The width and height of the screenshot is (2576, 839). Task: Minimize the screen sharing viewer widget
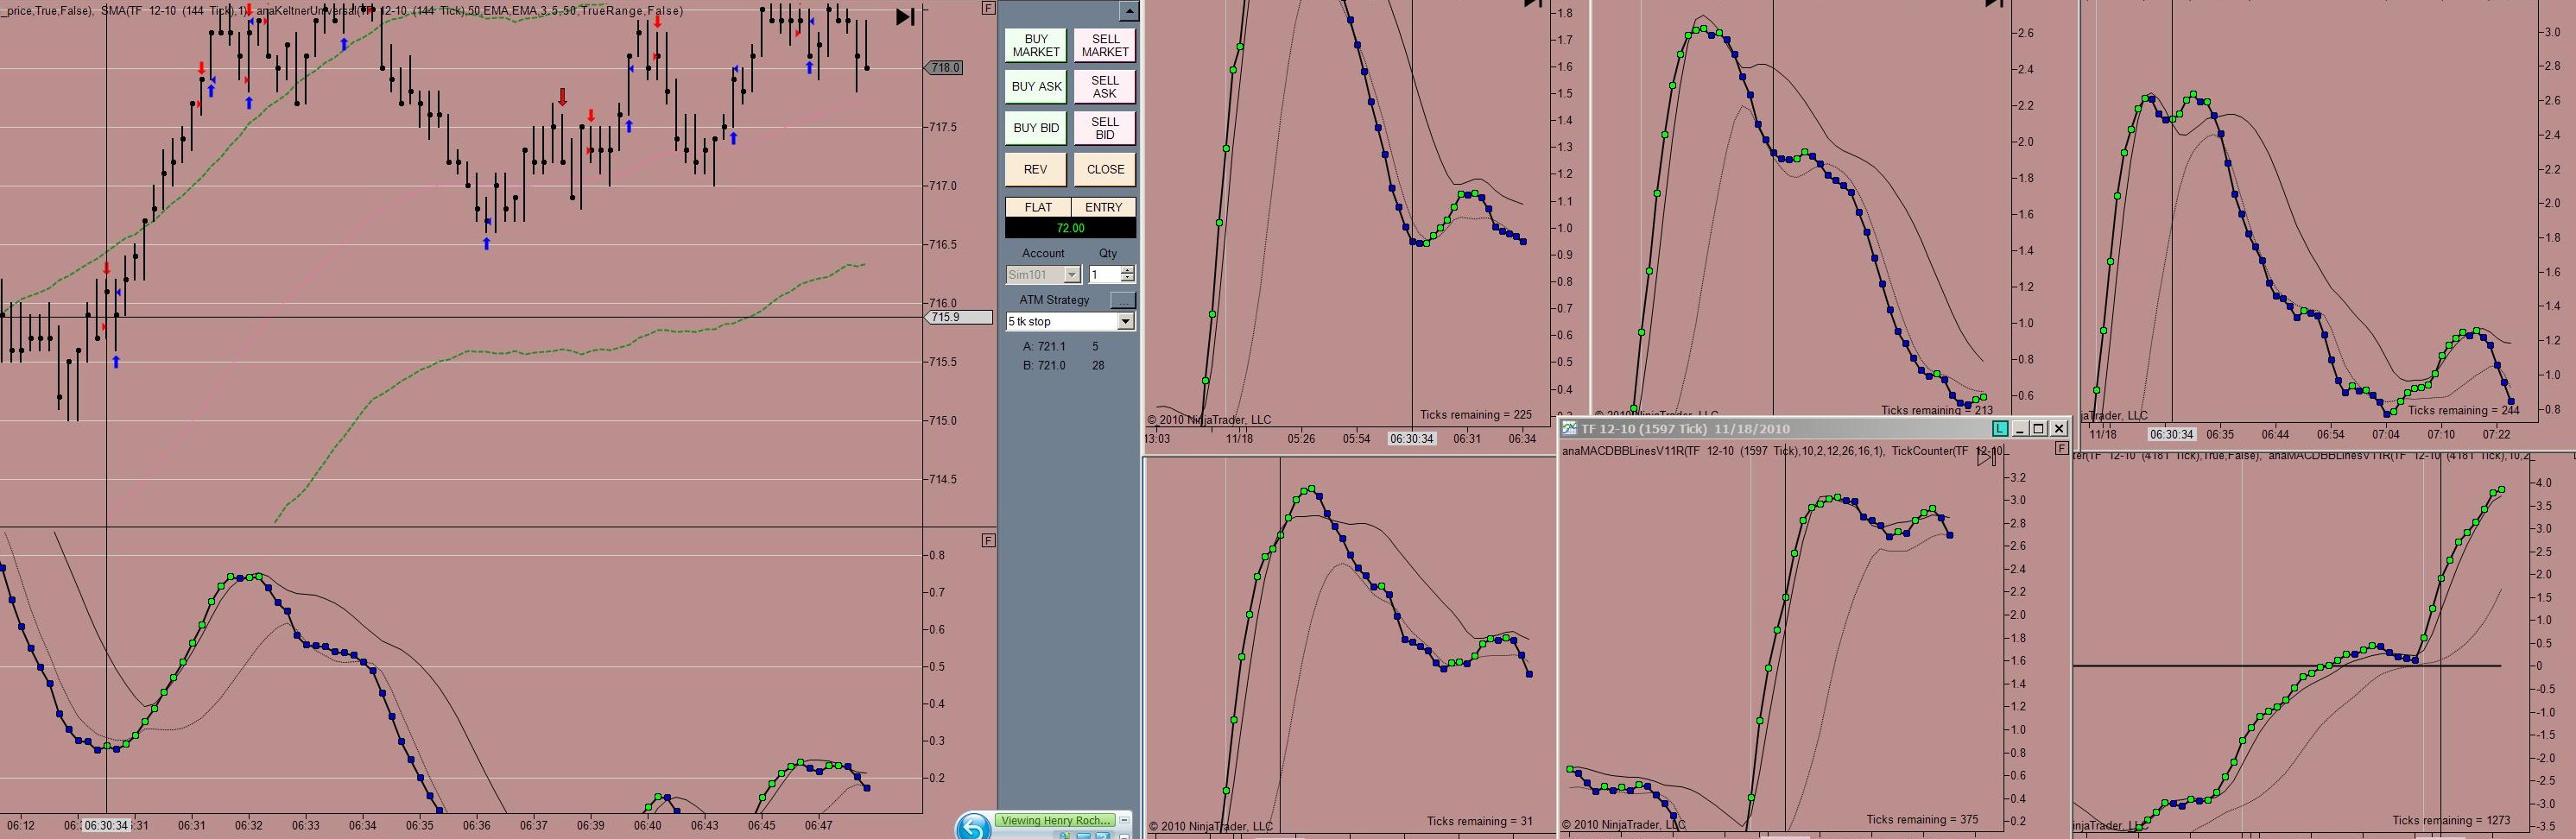[1125, 820]
